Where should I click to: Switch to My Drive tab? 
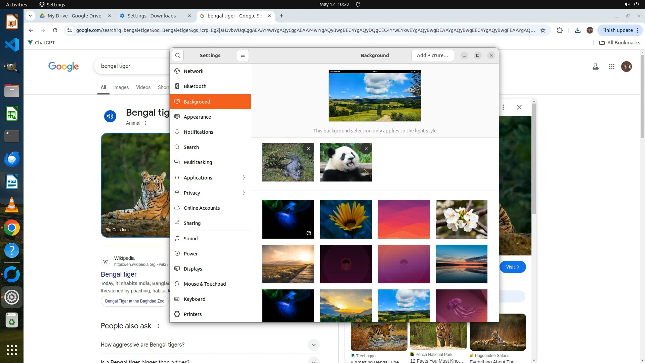tap(74, 16)
